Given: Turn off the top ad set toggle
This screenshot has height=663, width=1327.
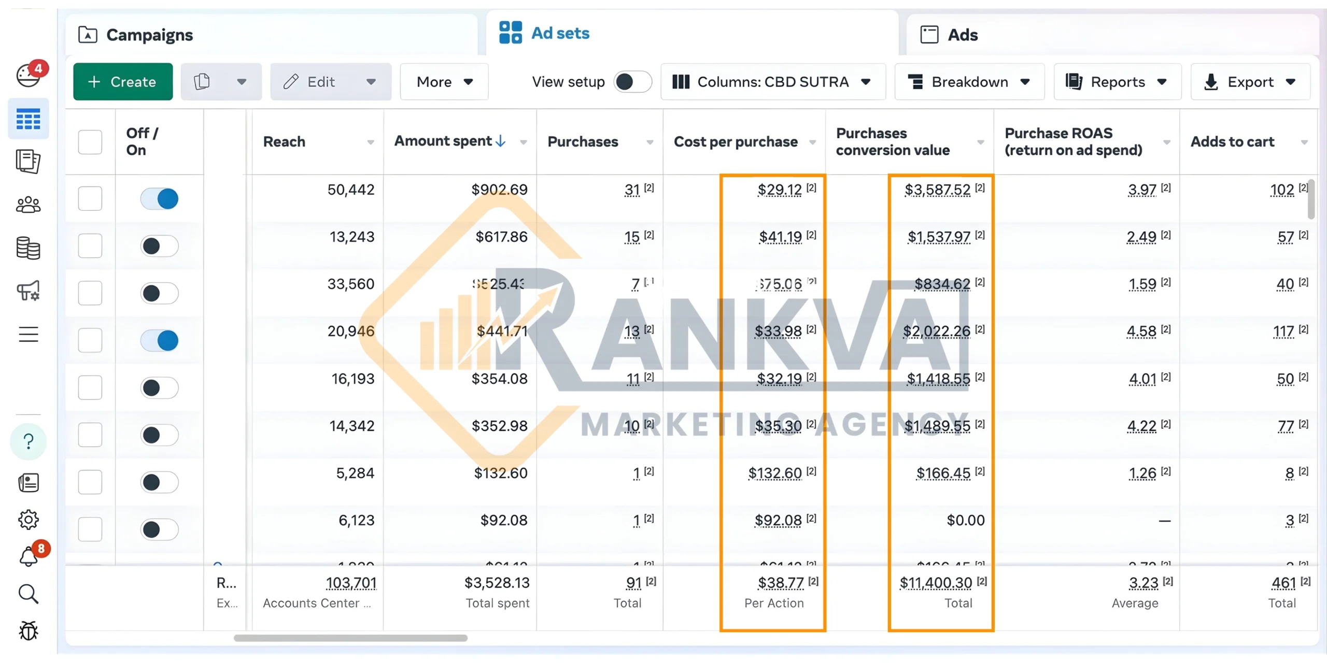Looking at the screenshot, I should point(159,198).
